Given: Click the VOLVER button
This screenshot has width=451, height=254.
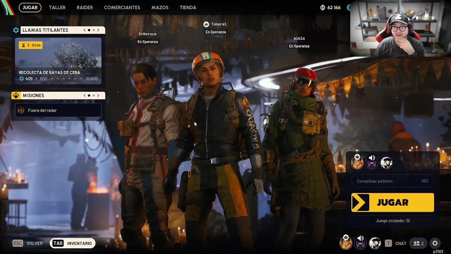Looking at the screenshot, I should click(35, 243).
